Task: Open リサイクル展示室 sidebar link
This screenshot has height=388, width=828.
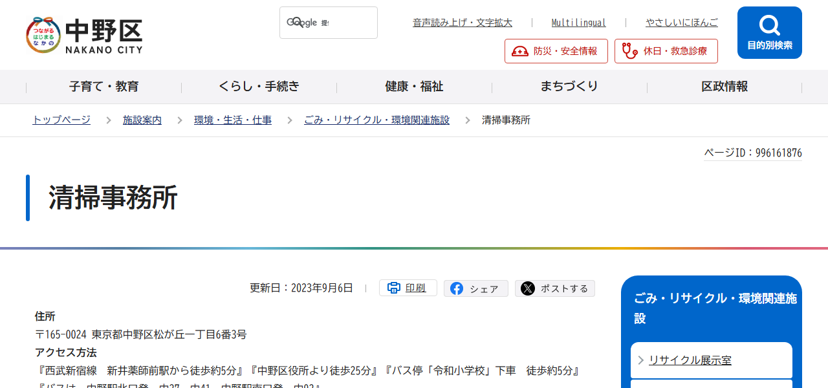Action: (690, 360)
